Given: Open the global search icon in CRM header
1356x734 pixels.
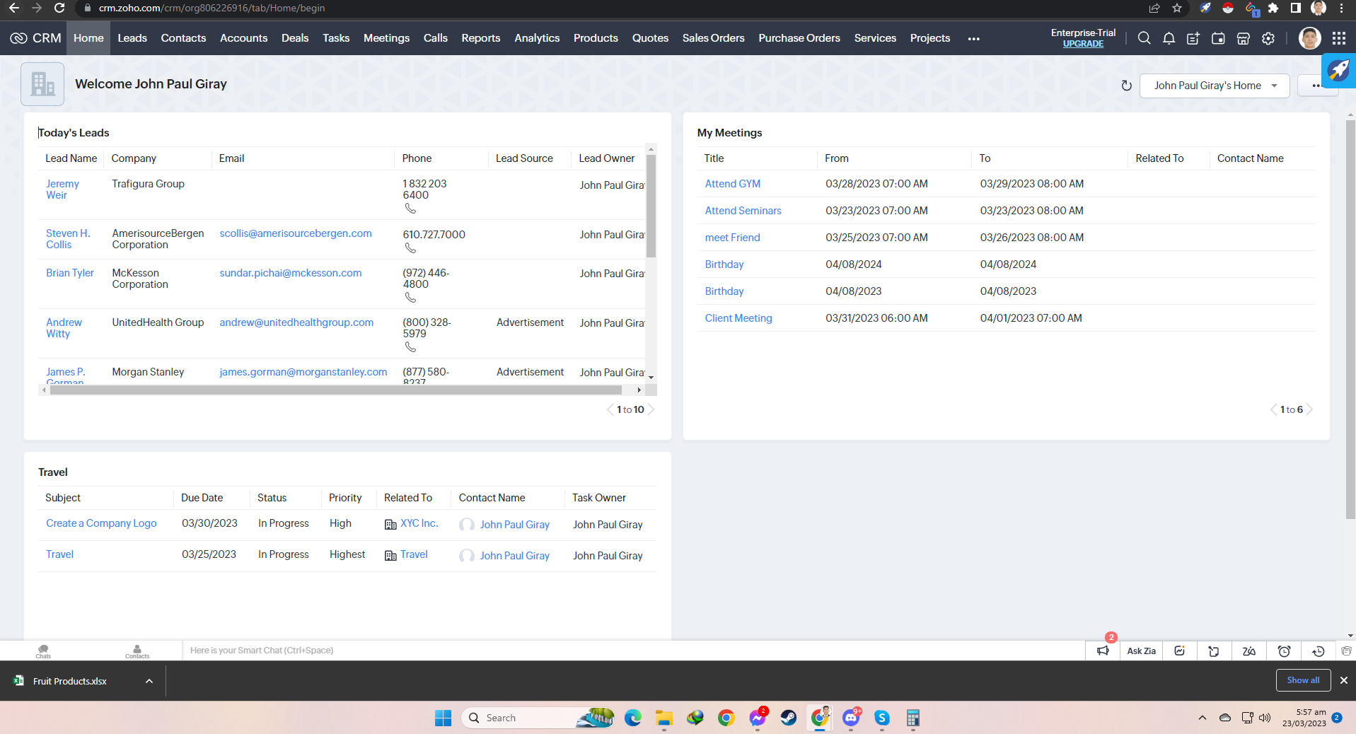Looking at the screenshot, I should [1144, 38].
